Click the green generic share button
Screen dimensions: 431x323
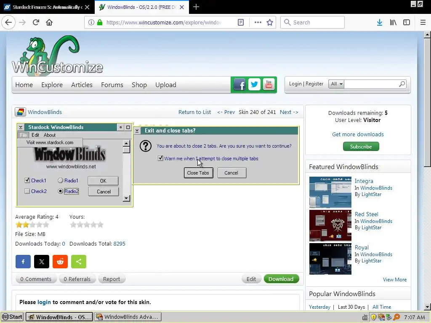click(79, 262)
